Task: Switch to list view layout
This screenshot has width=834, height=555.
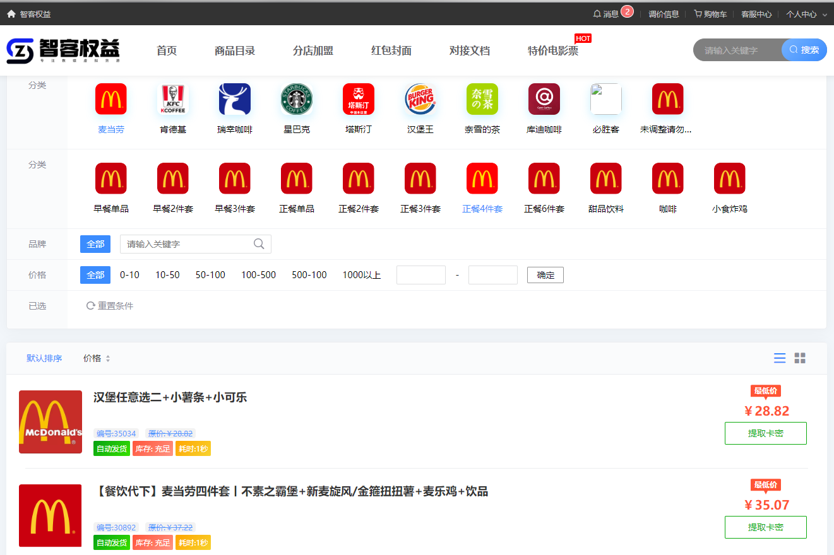Action: click(779, 358)
